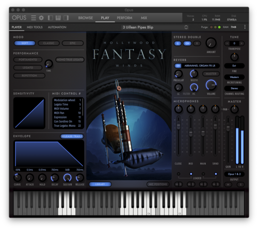The height and width of the screenshot is (229, 258).
Task: Click the Stereo Double Amount knob
Action: [x=211, y=43]
